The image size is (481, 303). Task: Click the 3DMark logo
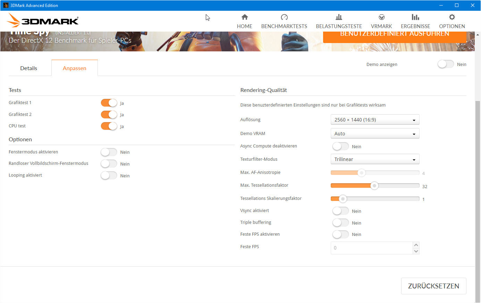click(43, 20)
